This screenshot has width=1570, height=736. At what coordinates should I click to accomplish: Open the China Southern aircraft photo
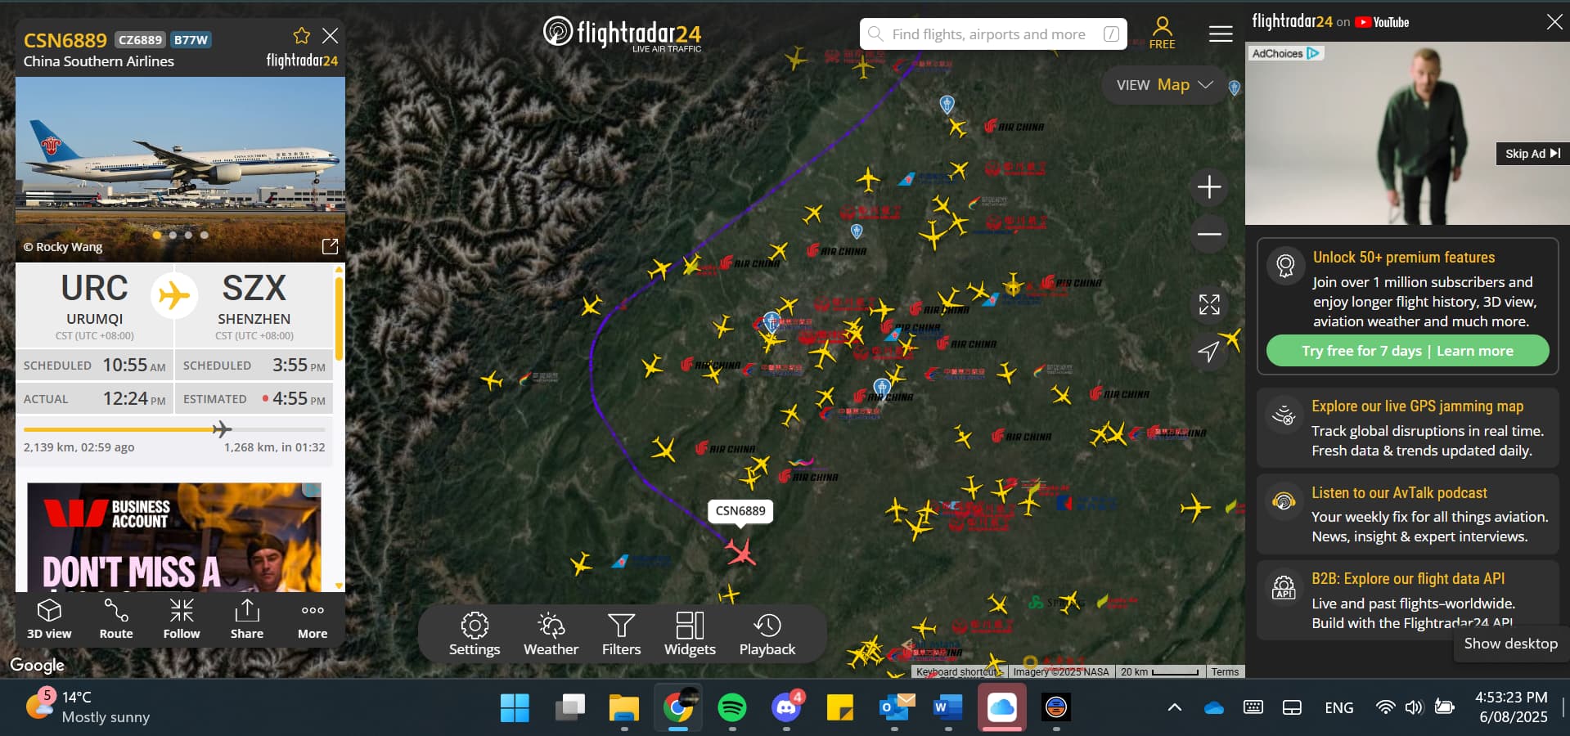tap(180, 169)
